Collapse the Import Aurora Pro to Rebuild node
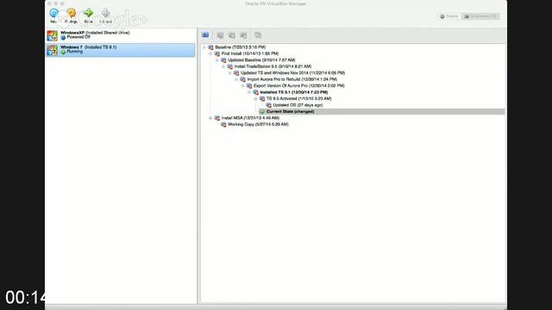The width and height of the screenshot is (552, 310). [x=236, y=79]
